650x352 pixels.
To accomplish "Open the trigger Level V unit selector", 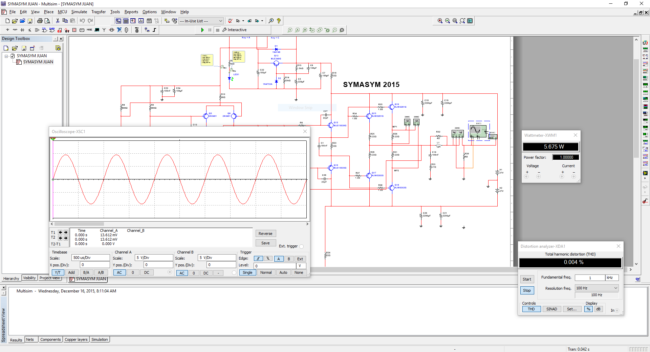I will tap(301, 266).
